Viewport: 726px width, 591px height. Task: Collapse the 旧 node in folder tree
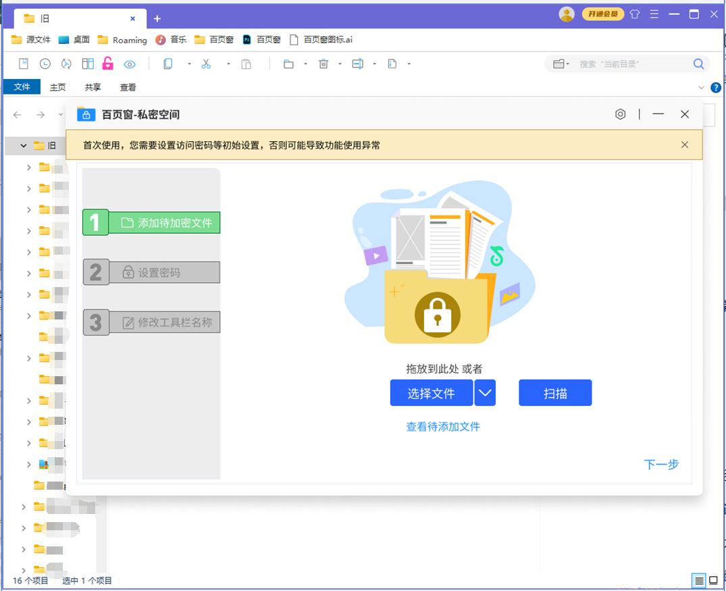tap(22, 145)
